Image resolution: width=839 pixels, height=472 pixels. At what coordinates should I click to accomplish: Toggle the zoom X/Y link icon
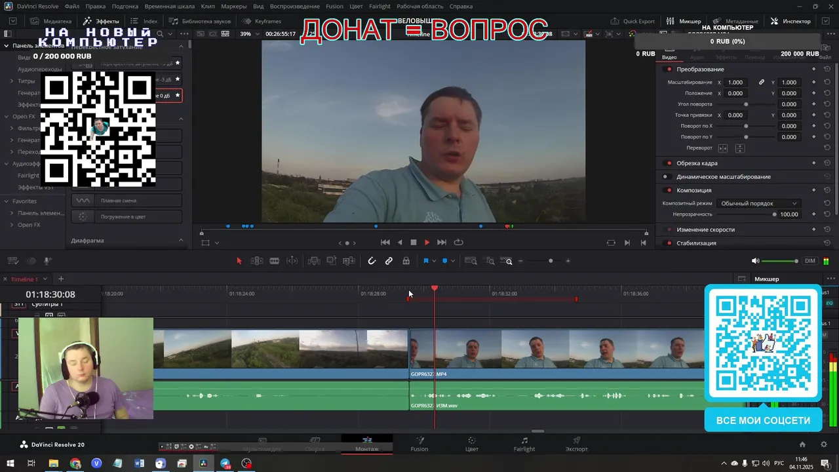pos(762,83)
